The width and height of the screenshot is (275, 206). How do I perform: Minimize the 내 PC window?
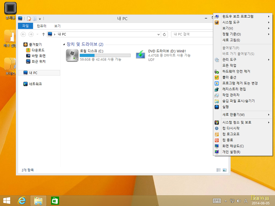pyautogui.click(x=206, y=18)
